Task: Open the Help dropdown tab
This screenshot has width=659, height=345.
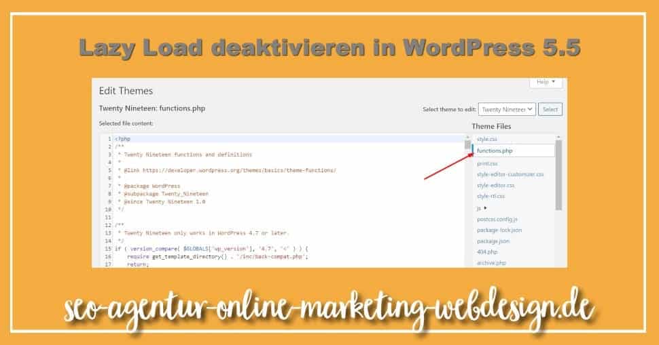Action: (546, 82)
